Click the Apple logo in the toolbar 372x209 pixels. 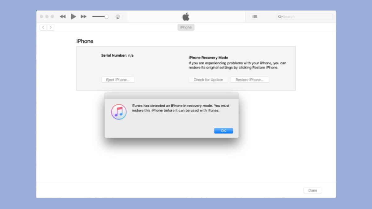186,17
